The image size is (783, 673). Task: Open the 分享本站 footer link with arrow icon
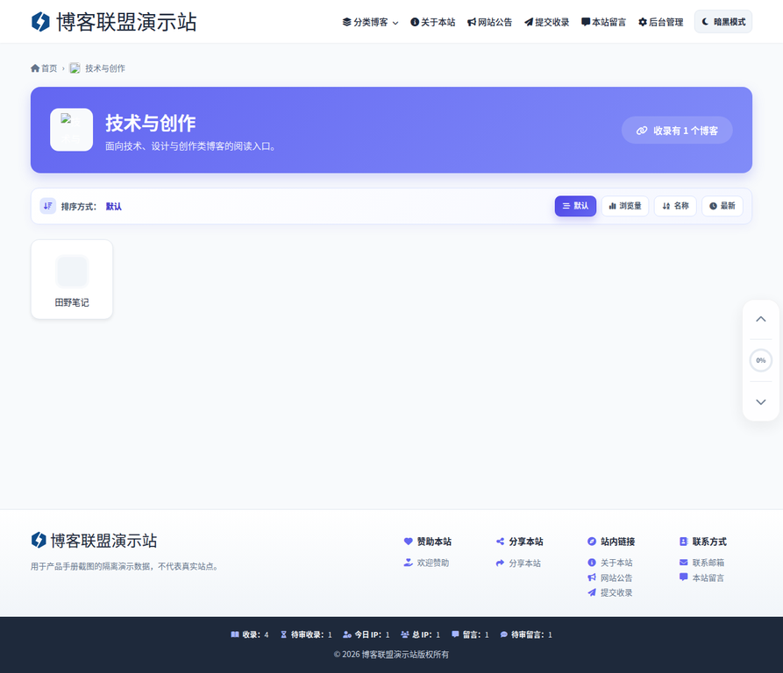tap(518, 563)
